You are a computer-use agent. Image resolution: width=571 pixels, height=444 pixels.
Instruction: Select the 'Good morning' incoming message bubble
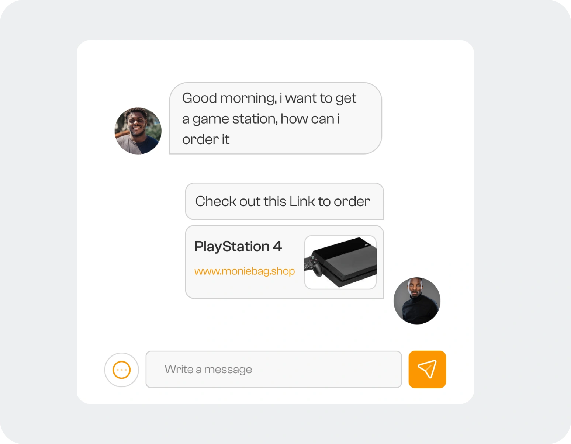click(x=276, y=118)
